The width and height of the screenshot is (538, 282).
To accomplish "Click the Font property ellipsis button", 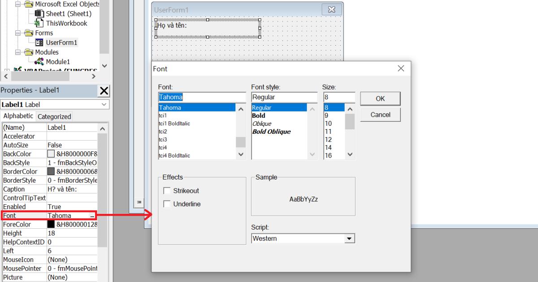I will (92, 215).
